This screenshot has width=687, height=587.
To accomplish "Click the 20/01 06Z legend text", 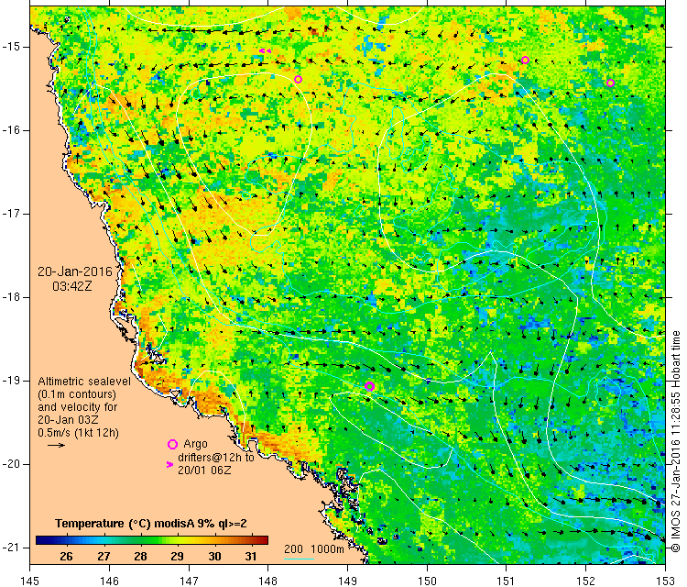I will point(204,470).
